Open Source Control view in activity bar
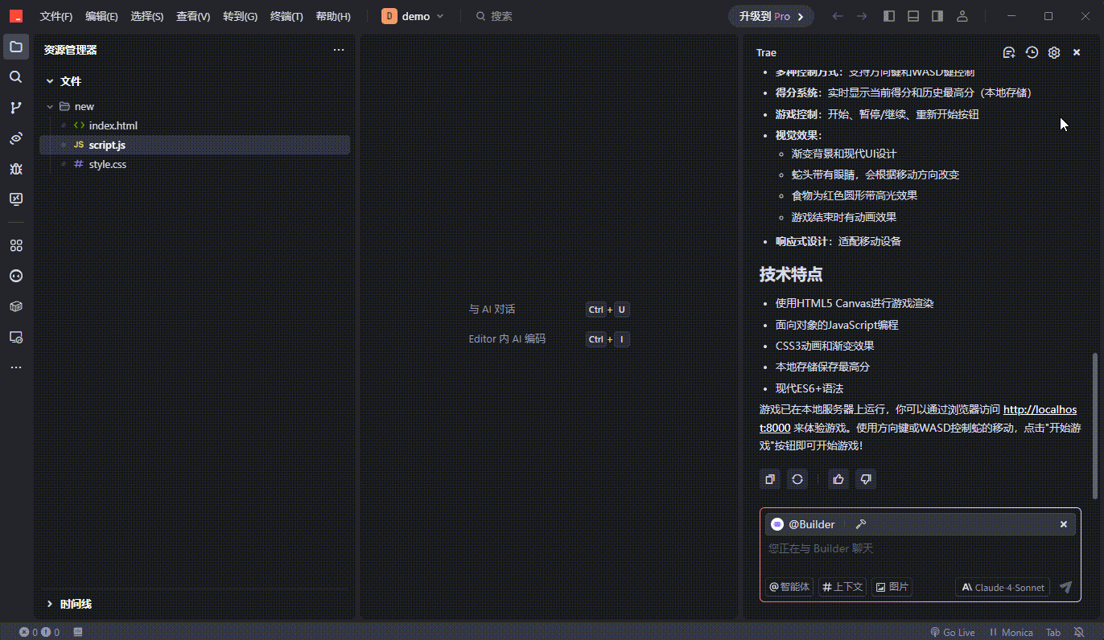This screenshot has width=1104, height=640. tap(16, 108)
